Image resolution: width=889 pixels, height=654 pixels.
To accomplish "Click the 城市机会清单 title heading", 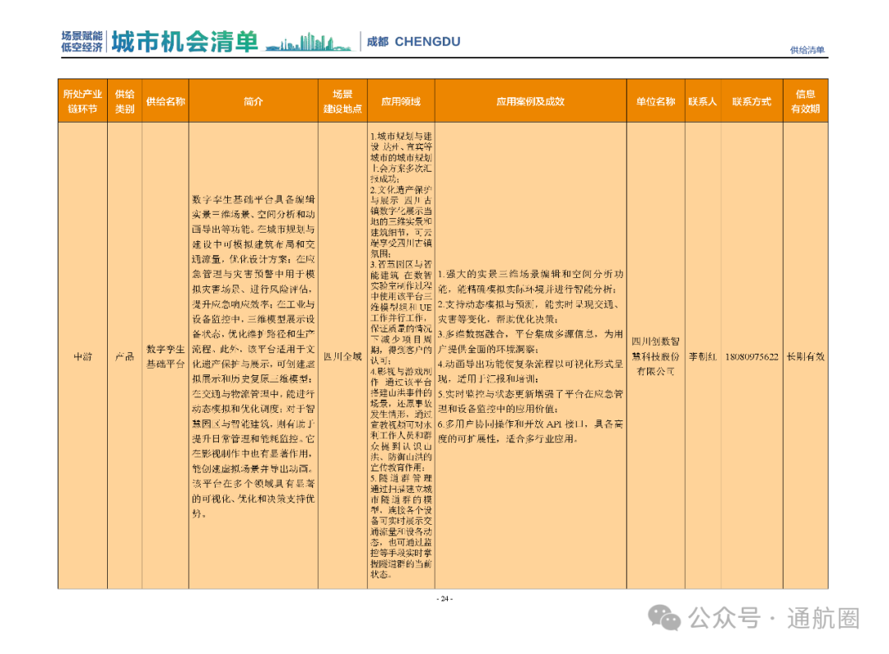I will coord(184,42).
